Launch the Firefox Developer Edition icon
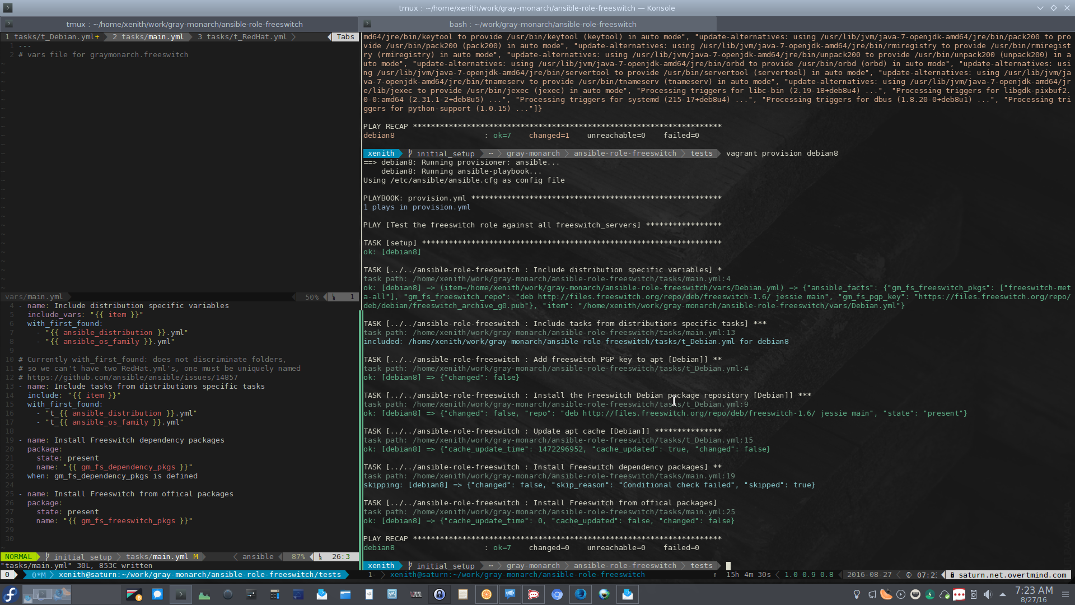1075x605 pixels. point(581,594)
